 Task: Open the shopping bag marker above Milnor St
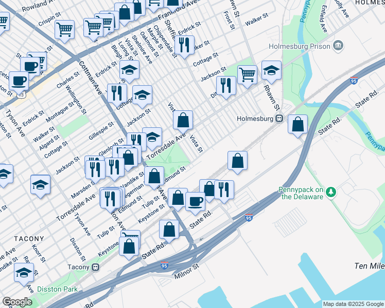[x=169, y=230]
